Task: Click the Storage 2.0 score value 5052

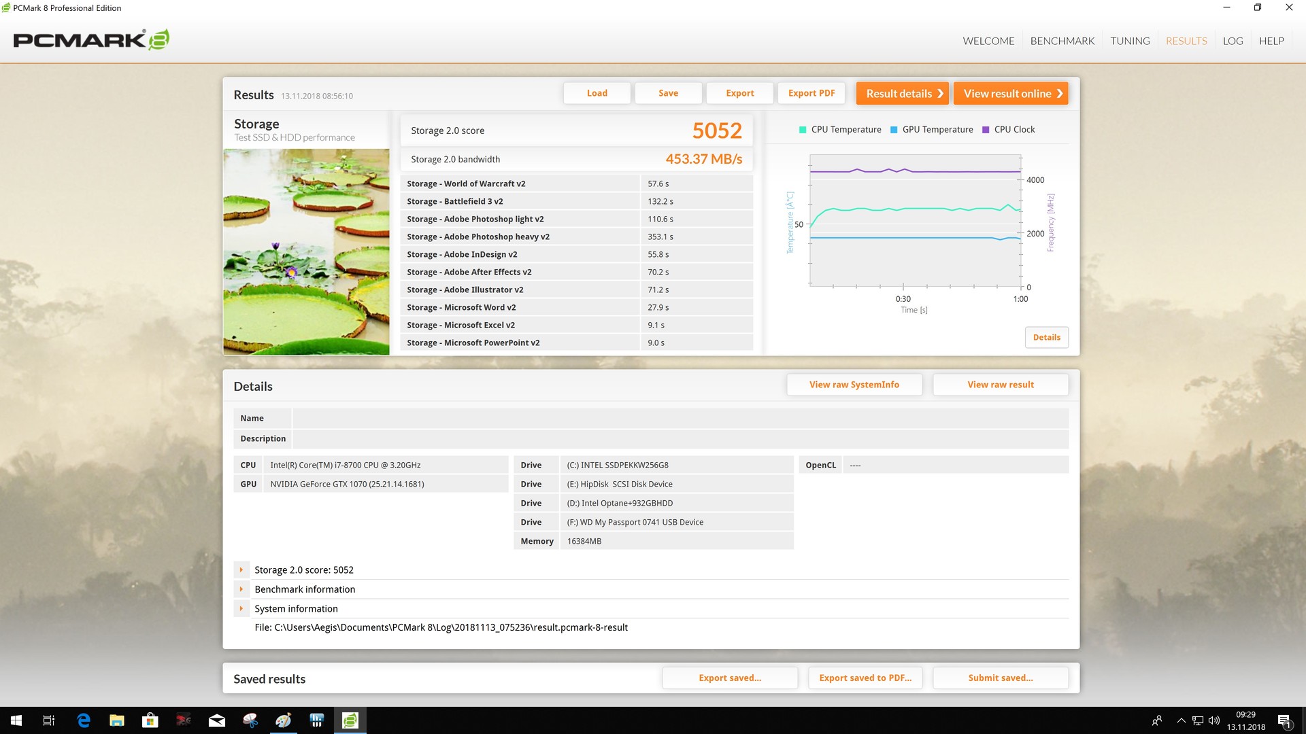Action: pyautogui.click(x=717, y=130)
